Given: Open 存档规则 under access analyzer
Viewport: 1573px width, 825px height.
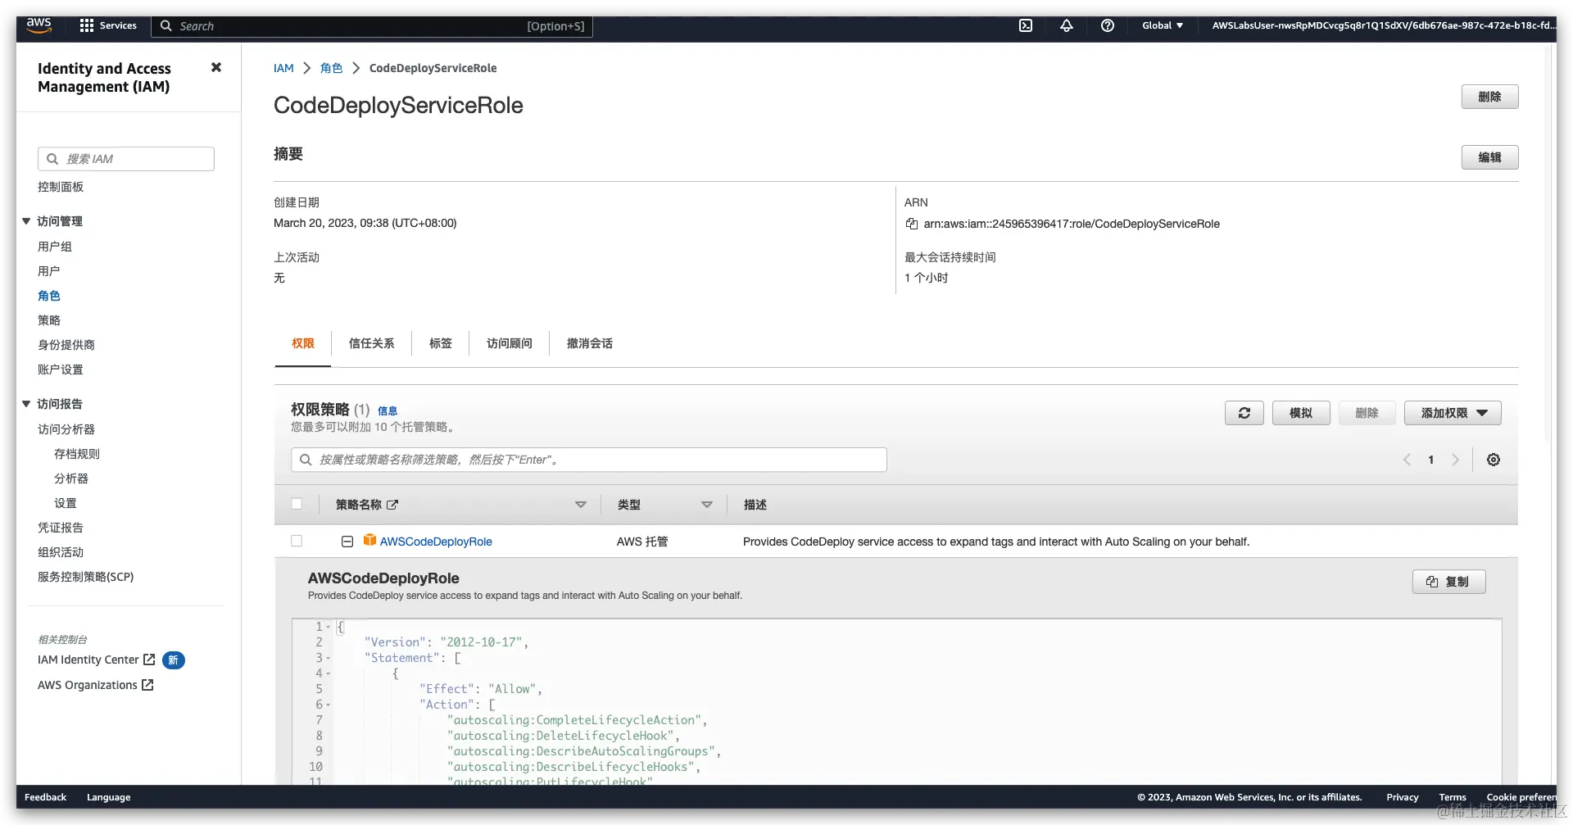Looking at the screenshot, I should (x=77, y=454).
